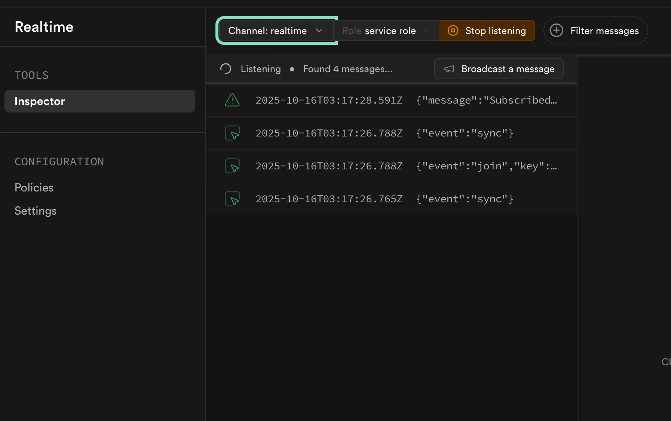Open Settings under Configuration
This screenshot has height=421, width=671.
pos(36,211)
